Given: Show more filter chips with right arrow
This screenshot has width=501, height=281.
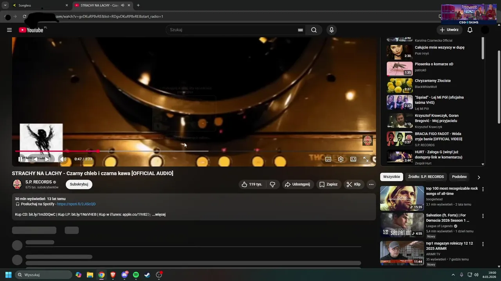Looking at the screenshot, I should (479, 177).
